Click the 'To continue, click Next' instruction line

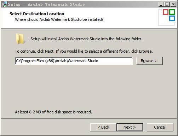pos(84,51)
